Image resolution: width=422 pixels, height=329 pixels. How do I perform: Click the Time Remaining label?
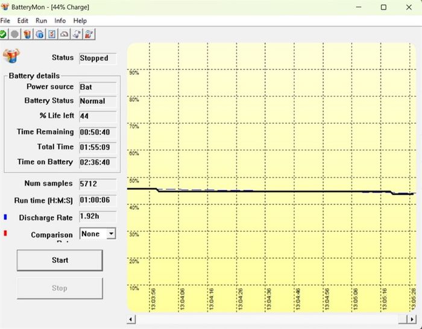[x=45, y=132]
